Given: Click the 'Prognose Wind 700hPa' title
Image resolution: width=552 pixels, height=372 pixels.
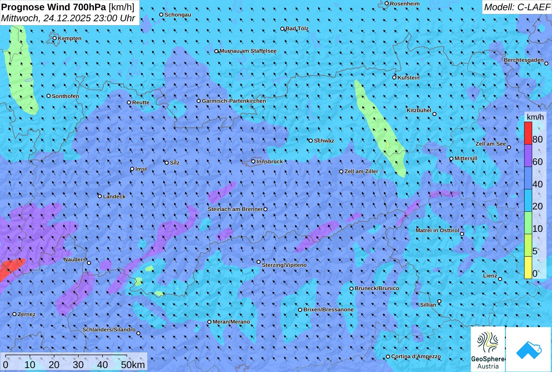Looking at the screenshot, I should click(54, 7).
